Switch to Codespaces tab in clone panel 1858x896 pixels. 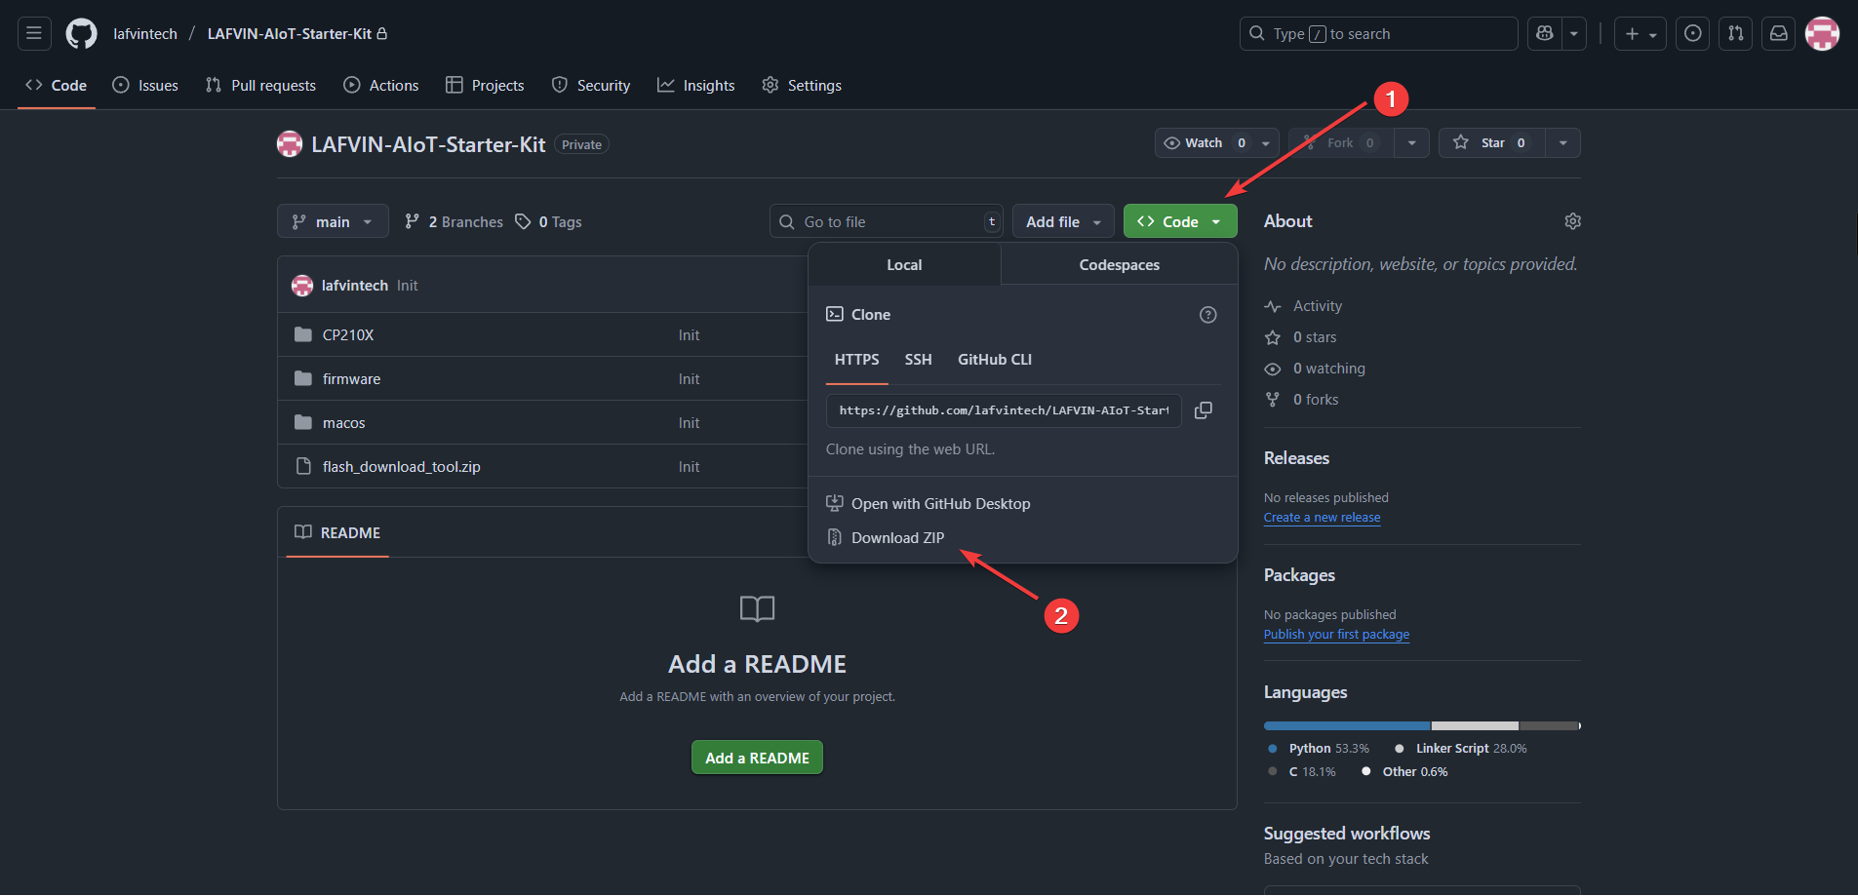(x=1120, y=265)
